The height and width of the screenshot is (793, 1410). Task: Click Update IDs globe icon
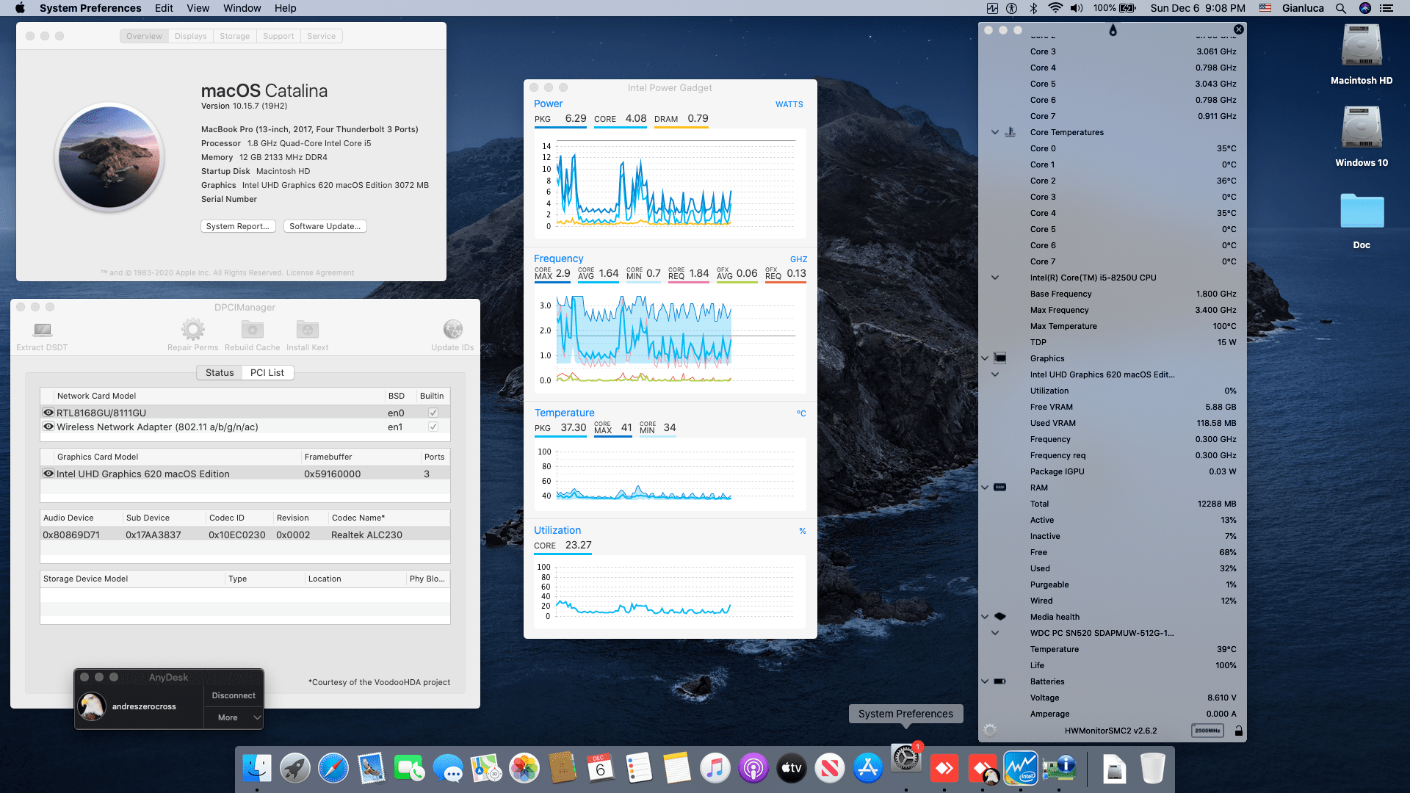point(453,329)
